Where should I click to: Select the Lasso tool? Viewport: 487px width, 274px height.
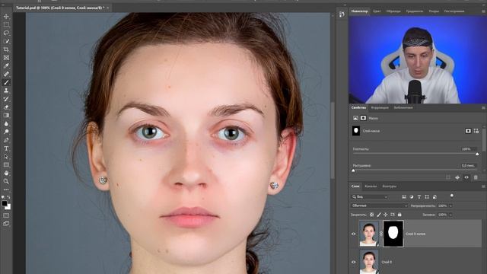tap(6, 33)
